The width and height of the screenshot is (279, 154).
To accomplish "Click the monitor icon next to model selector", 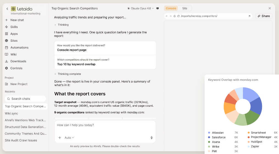I will point(157,8).
